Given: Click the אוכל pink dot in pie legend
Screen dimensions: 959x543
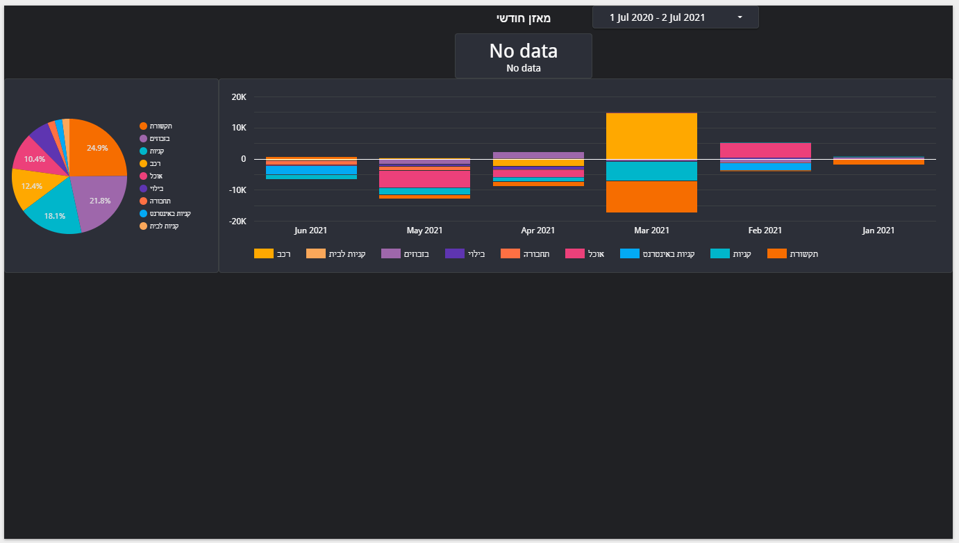Looking at the screenshot, I should coord(143,176).
